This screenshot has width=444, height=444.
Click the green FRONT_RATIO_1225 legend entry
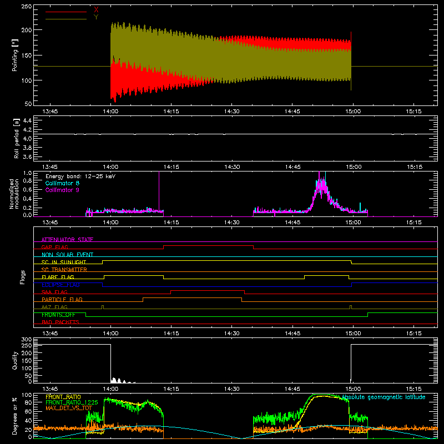click(72, 402)
